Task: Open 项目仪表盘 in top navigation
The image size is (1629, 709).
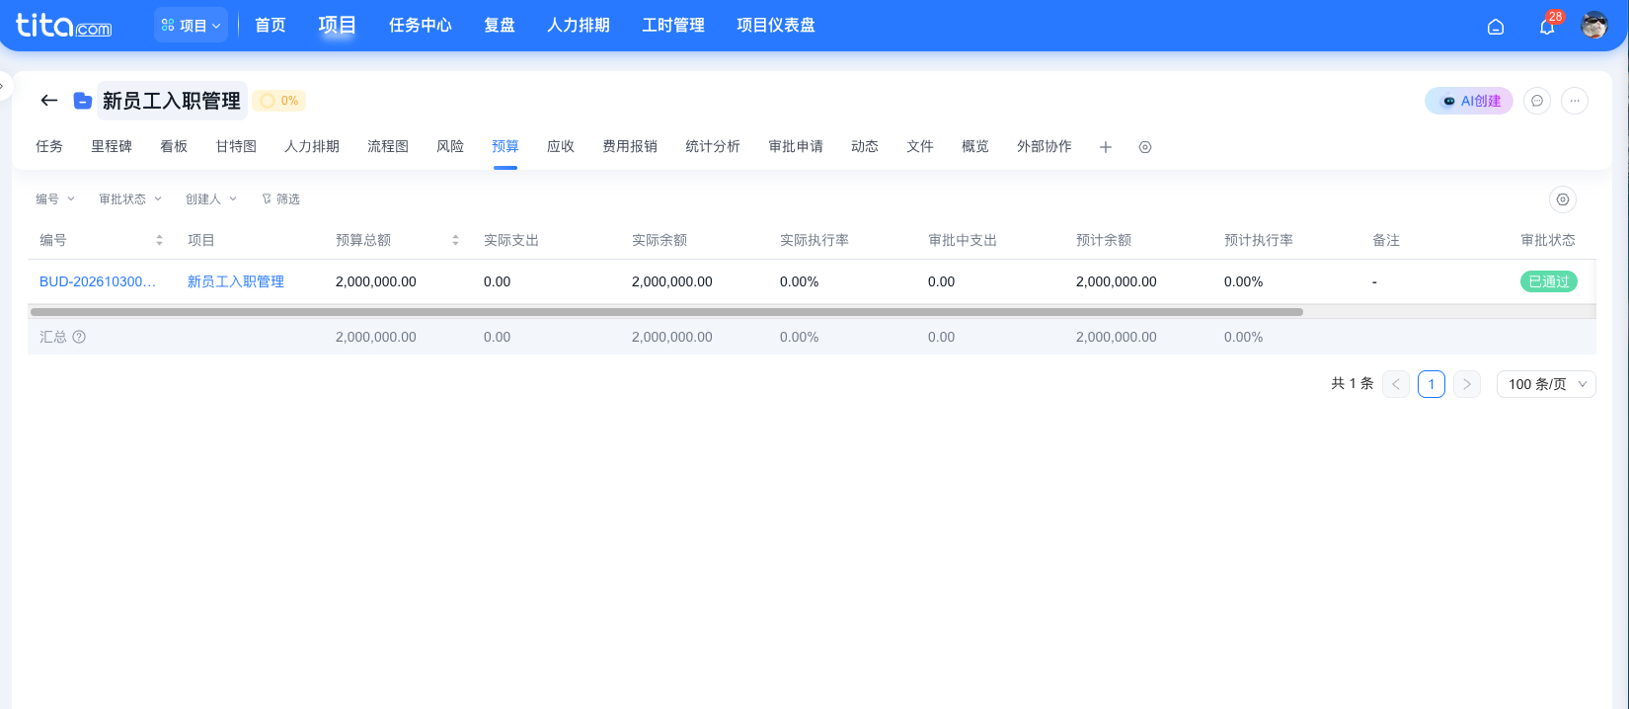Action: tap(775, 26)
